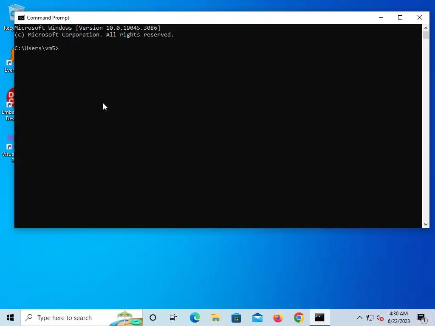Click the scrollbar up arrow in Command Prompt
435x326 pixels.
point(426,28)
